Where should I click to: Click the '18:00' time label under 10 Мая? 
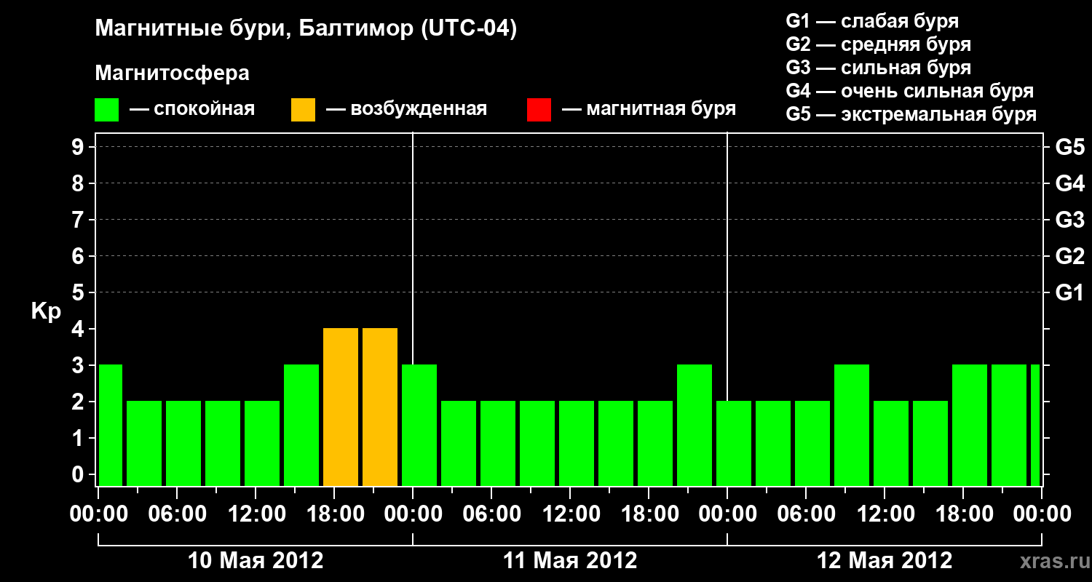[x=334, y=514]
